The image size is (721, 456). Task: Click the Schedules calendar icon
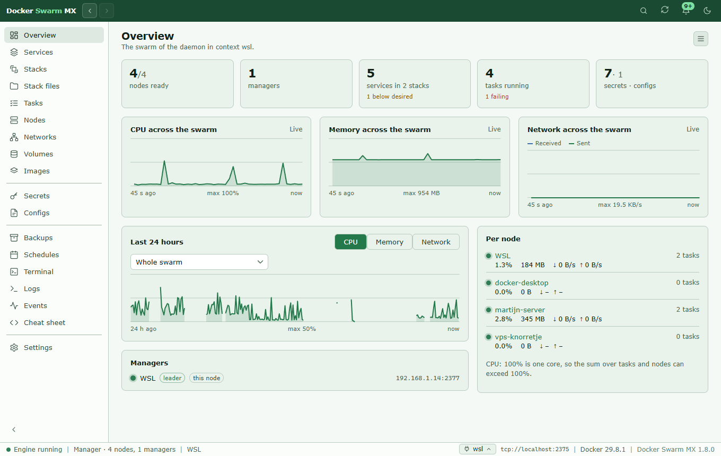point(14,255)
